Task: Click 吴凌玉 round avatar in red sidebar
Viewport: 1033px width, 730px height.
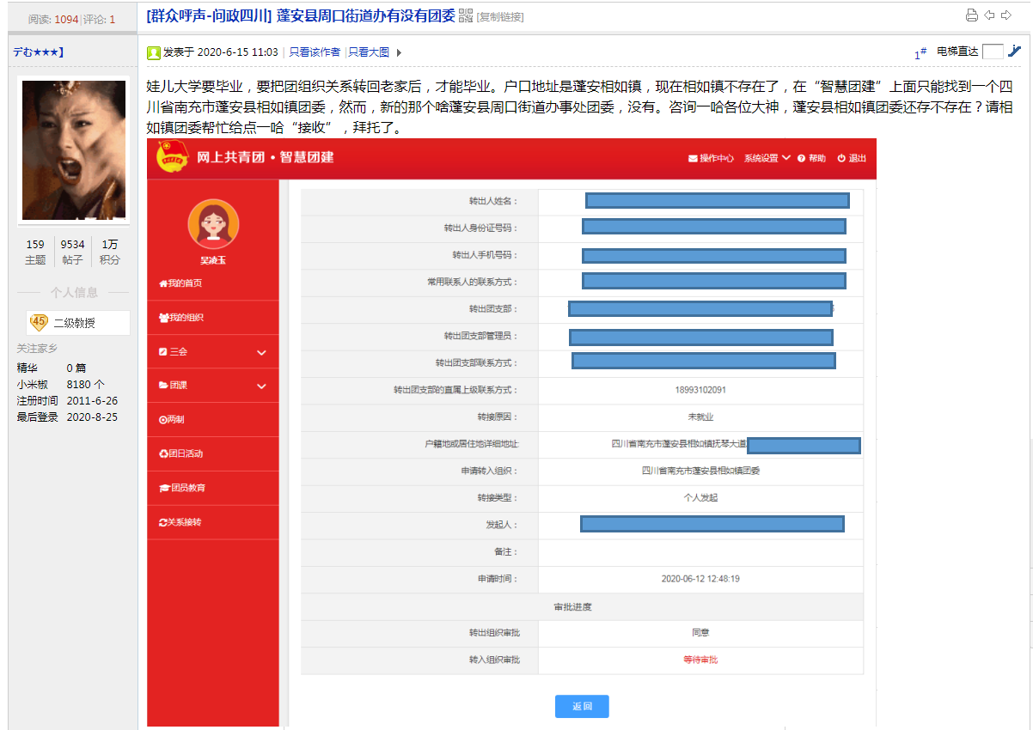Action: click(213, 224)
